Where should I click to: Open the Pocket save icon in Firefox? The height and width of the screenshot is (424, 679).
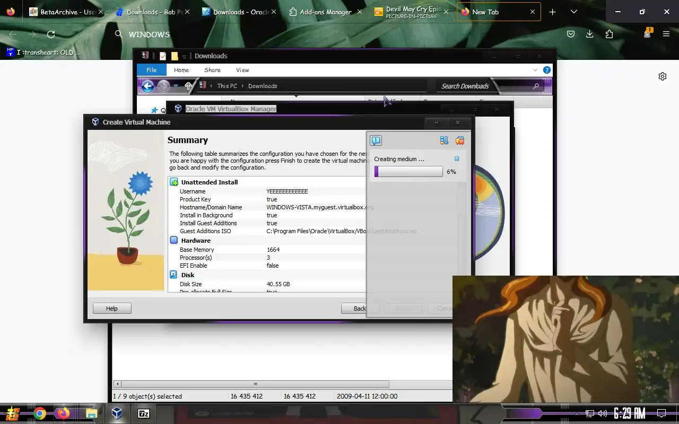pos(571,34)
